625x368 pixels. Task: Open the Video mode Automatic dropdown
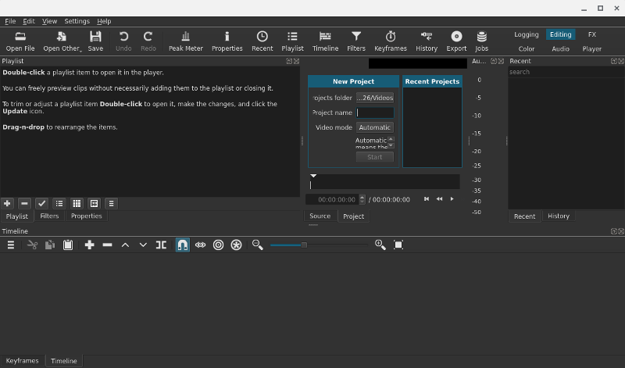point(374,127)
